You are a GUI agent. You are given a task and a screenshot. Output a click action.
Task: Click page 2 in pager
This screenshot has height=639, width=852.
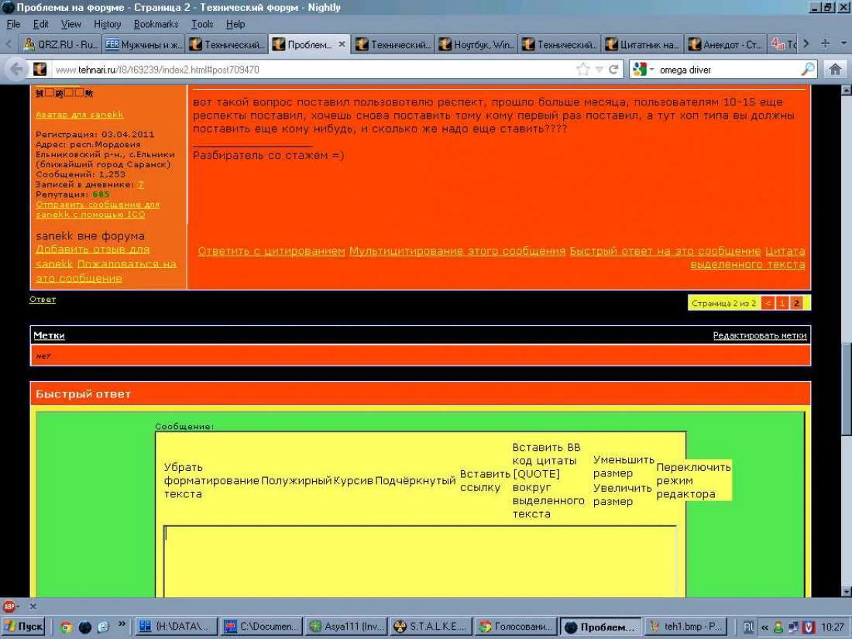click(x=796, y=303)
